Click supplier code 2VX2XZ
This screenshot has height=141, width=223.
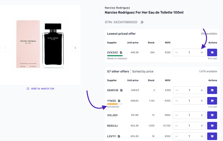coord(112,52)
